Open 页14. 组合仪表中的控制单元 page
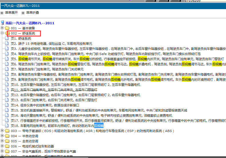Screen dimensions: 226x158 [45, 105]
